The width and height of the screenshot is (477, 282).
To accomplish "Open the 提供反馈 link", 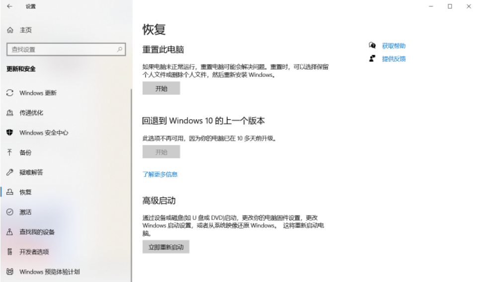I will 394,59.
